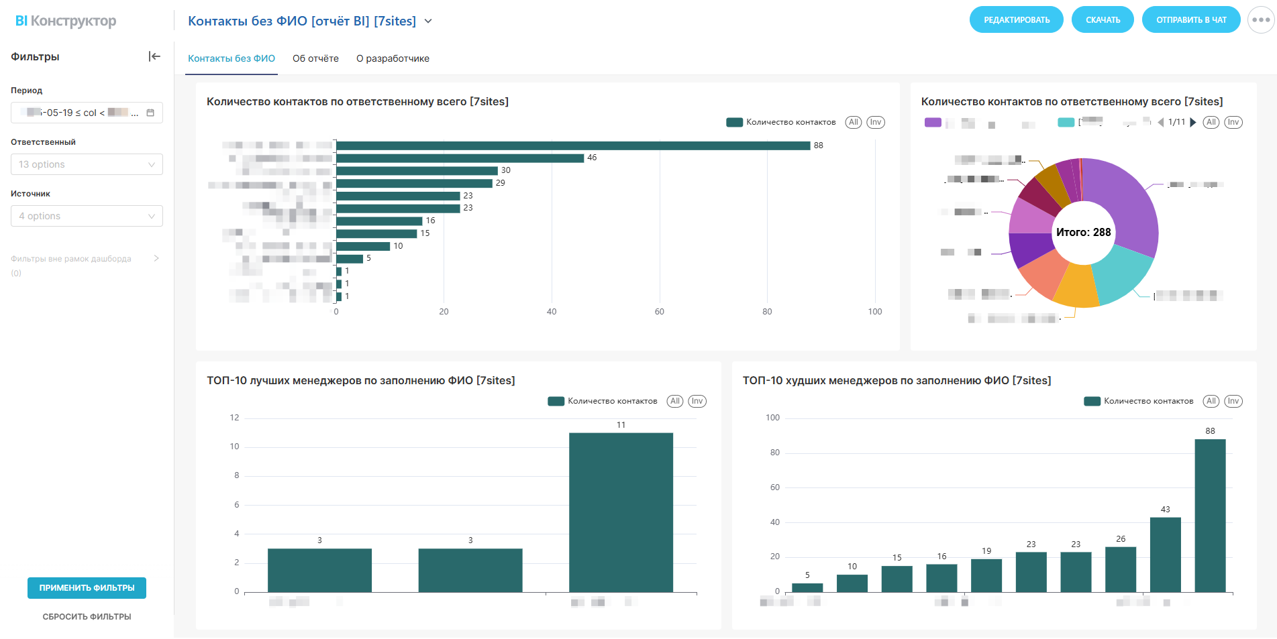The height and width of the screenshot is (639, 1277).
Task: Toggle purple legend item in pie chart
Action: [x=933, y=122]
